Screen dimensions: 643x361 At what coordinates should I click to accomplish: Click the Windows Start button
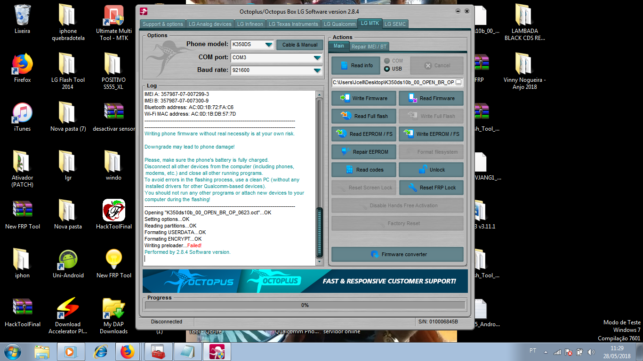[12, 352]
